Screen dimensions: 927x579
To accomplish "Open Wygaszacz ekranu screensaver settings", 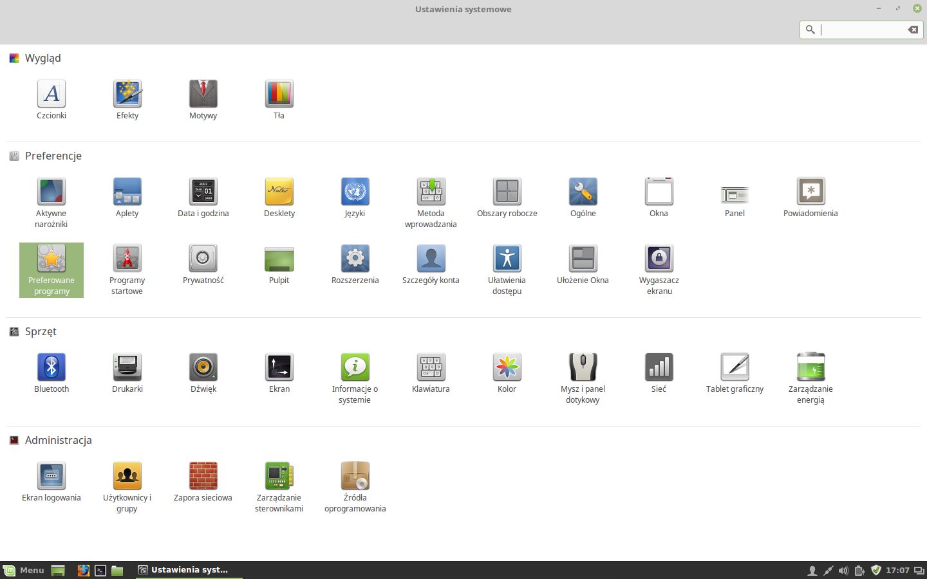I will [659, 270].
